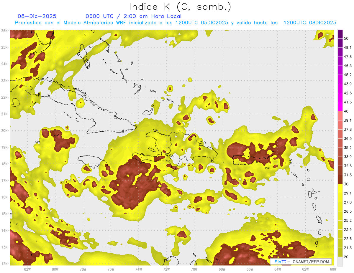Click the '66W' longitude label
Screen dimensions: 354x273
coord(250,269)
